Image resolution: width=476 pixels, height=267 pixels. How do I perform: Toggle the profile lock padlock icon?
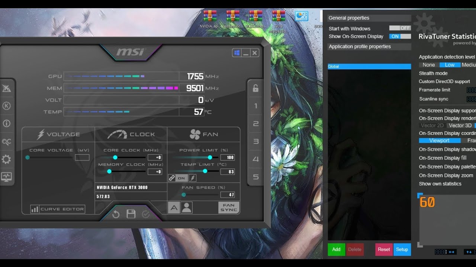click(255, 88)
